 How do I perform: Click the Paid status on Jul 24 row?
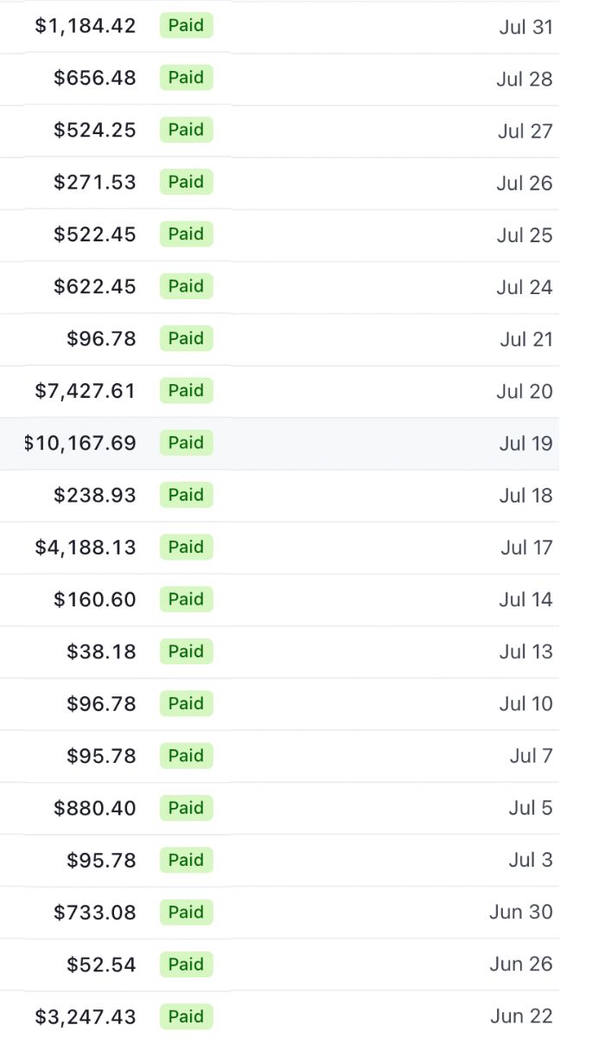tap(186, 286)
